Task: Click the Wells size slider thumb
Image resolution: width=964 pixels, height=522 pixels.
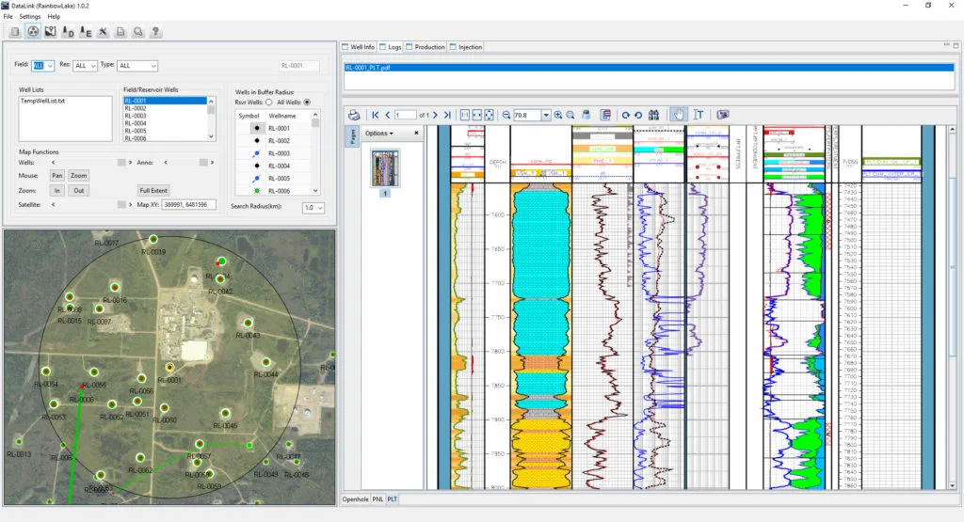Action: point(121,163)
